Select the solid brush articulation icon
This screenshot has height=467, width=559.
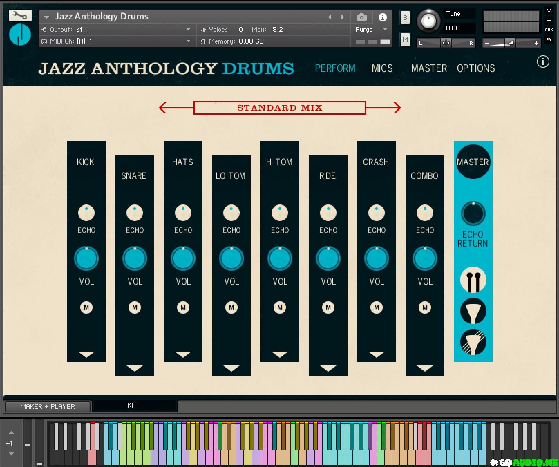473,311
